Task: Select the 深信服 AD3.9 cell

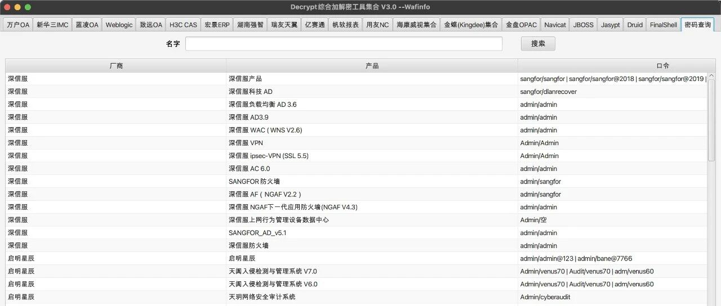Action: click(x=372, y=117)
